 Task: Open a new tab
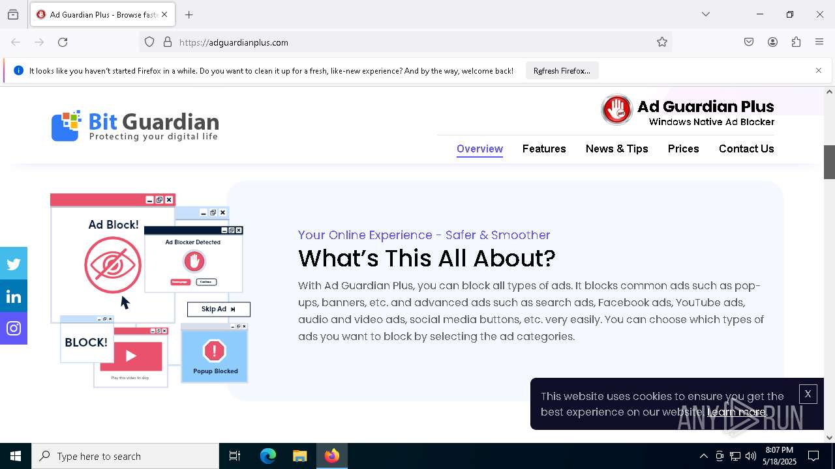point(189,14)
